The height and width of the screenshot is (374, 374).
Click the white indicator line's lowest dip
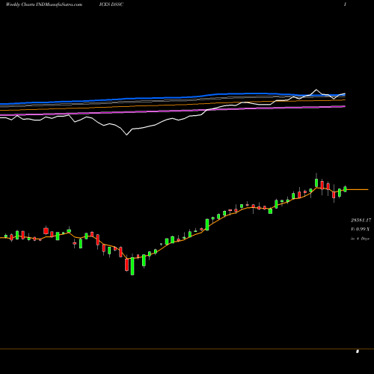click(x=126, y=135)
